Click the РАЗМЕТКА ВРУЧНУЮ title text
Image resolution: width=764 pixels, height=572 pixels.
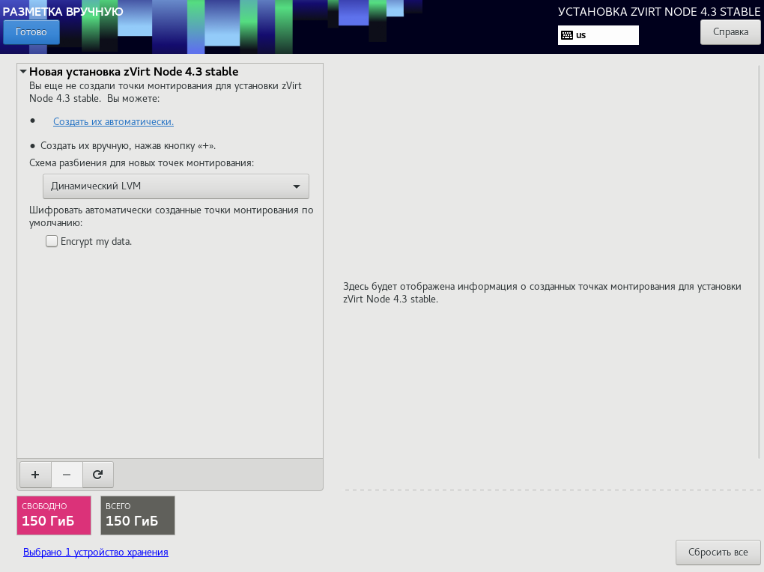(x=63, y=12)
